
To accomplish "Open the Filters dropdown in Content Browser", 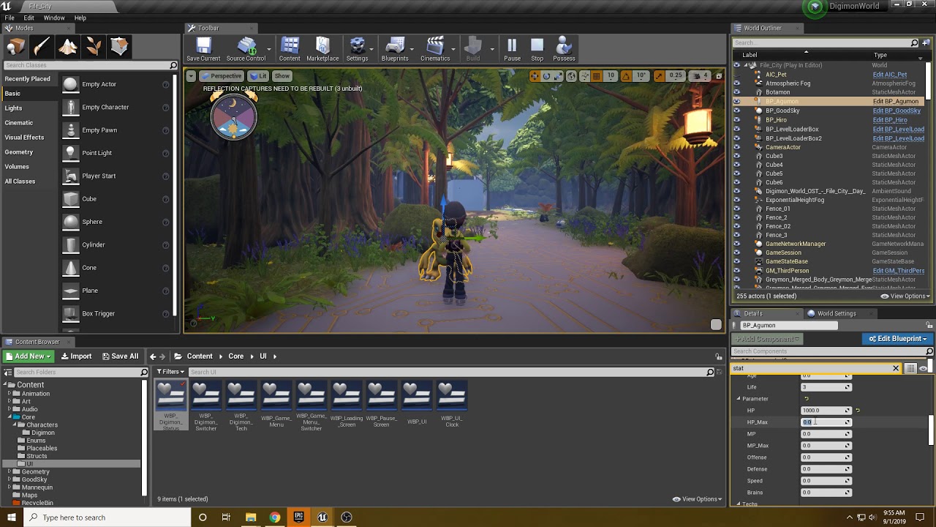I will point(171,372).
